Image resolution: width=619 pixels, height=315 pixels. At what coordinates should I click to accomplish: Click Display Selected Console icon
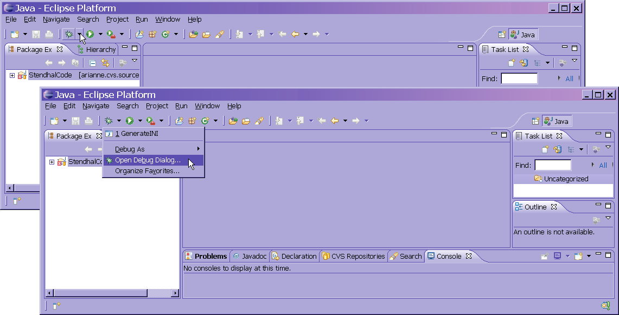click(557, 256)
